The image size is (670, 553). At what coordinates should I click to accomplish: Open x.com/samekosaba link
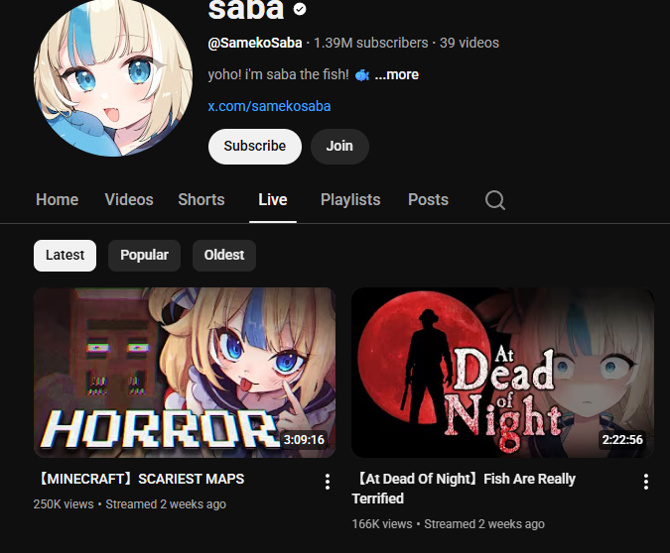(269, 106)
